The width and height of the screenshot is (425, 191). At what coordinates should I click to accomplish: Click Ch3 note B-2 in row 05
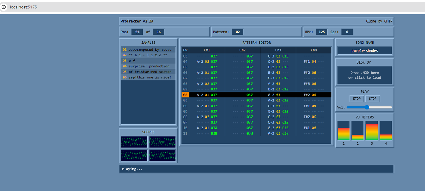[271, 67]
